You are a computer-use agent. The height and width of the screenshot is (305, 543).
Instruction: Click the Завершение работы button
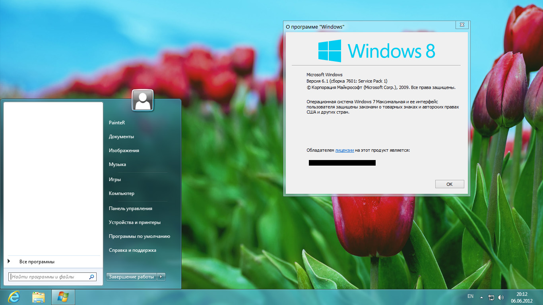[131, 277]
